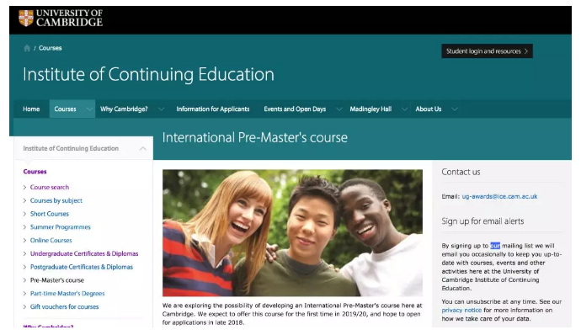Select the Home menu item
Viewport: 581px width, 335px height.
(x=31, y=109)
